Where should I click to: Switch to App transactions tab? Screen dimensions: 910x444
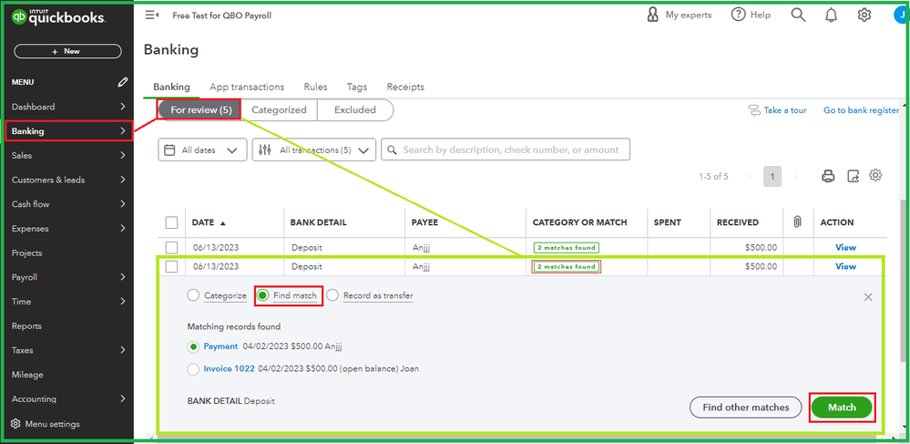[x=247, y=88]
